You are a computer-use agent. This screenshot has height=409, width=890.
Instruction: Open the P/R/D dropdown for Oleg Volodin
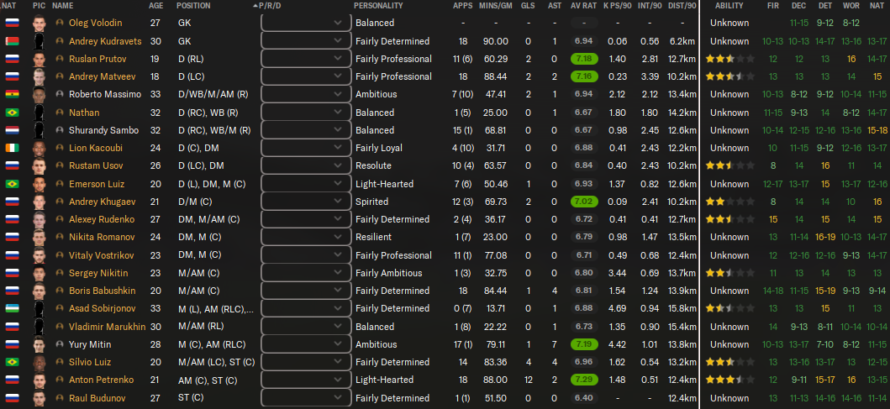[306, 24]
